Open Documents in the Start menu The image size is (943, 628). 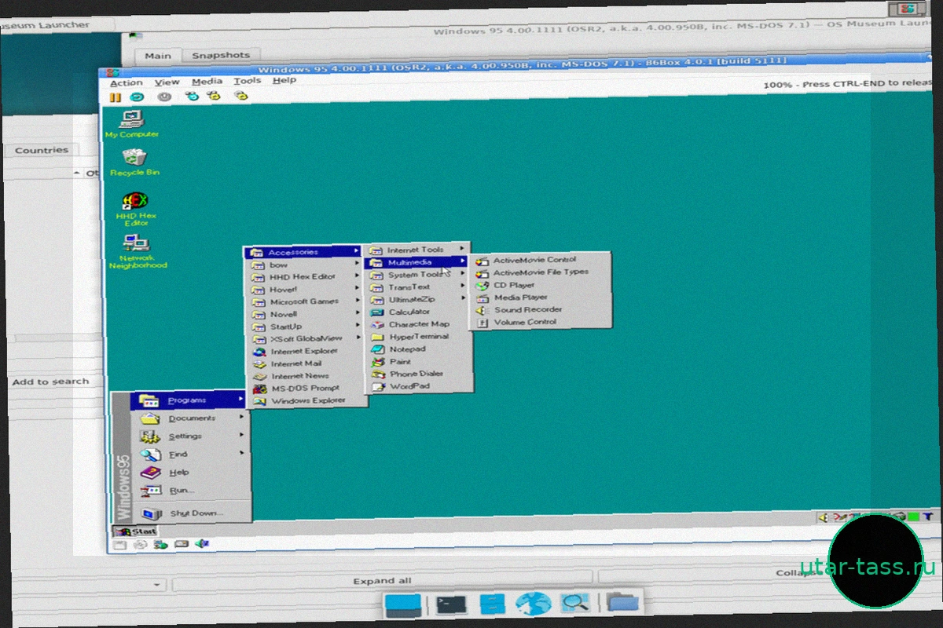192,418
